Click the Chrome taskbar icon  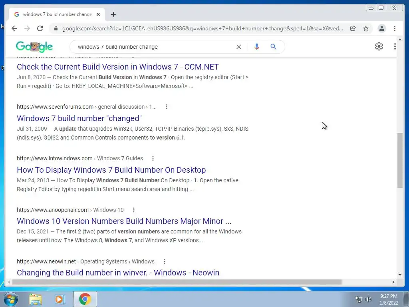click(x=85, y=299)
